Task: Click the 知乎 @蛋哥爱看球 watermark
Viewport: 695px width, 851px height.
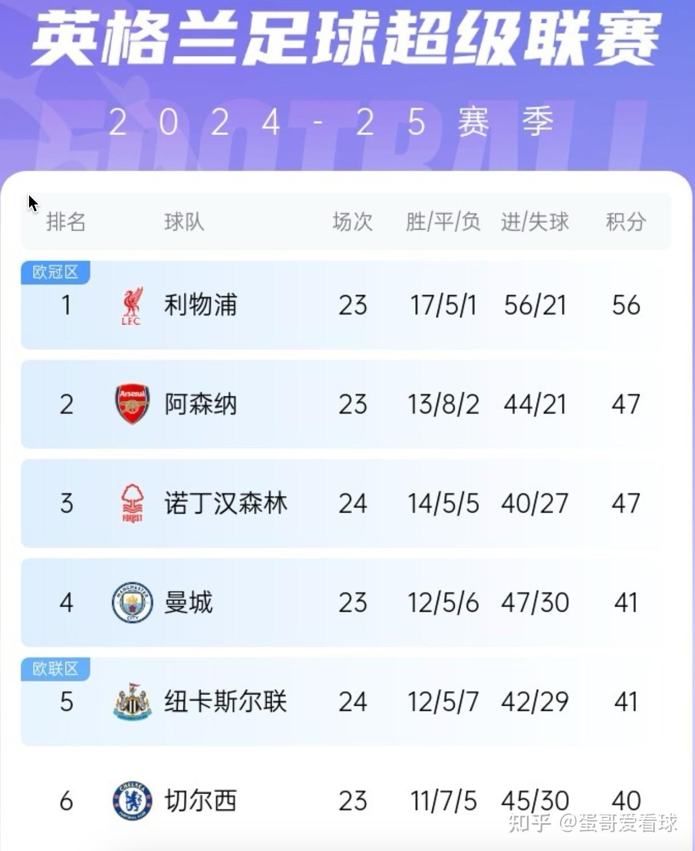Action: (x=592, y=823)
